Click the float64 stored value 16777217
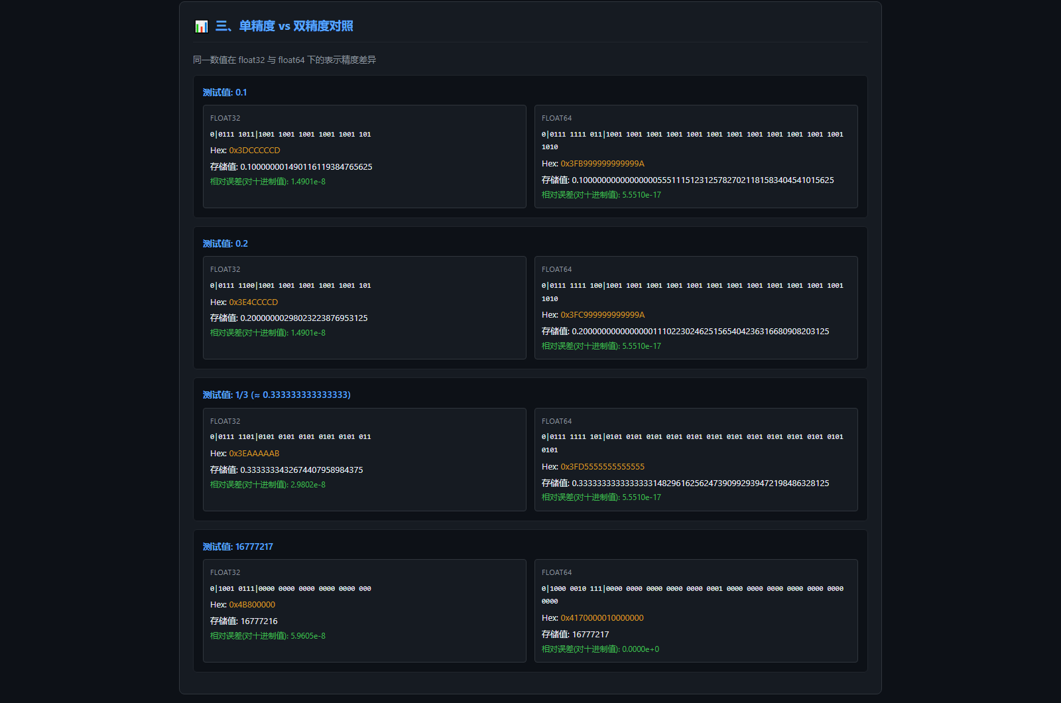 pos(590,635)
